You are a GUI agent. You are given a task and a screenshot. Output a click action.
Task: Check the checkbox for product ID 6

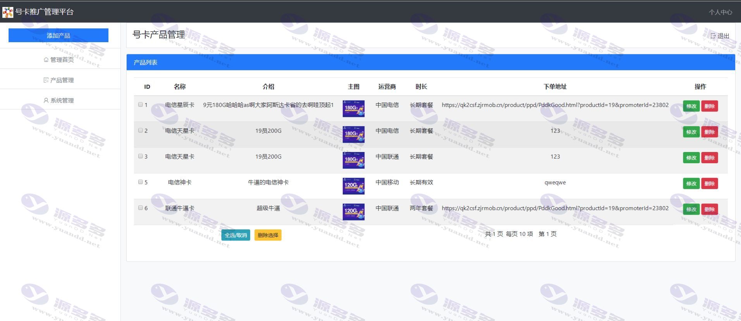tap(141, 208)
